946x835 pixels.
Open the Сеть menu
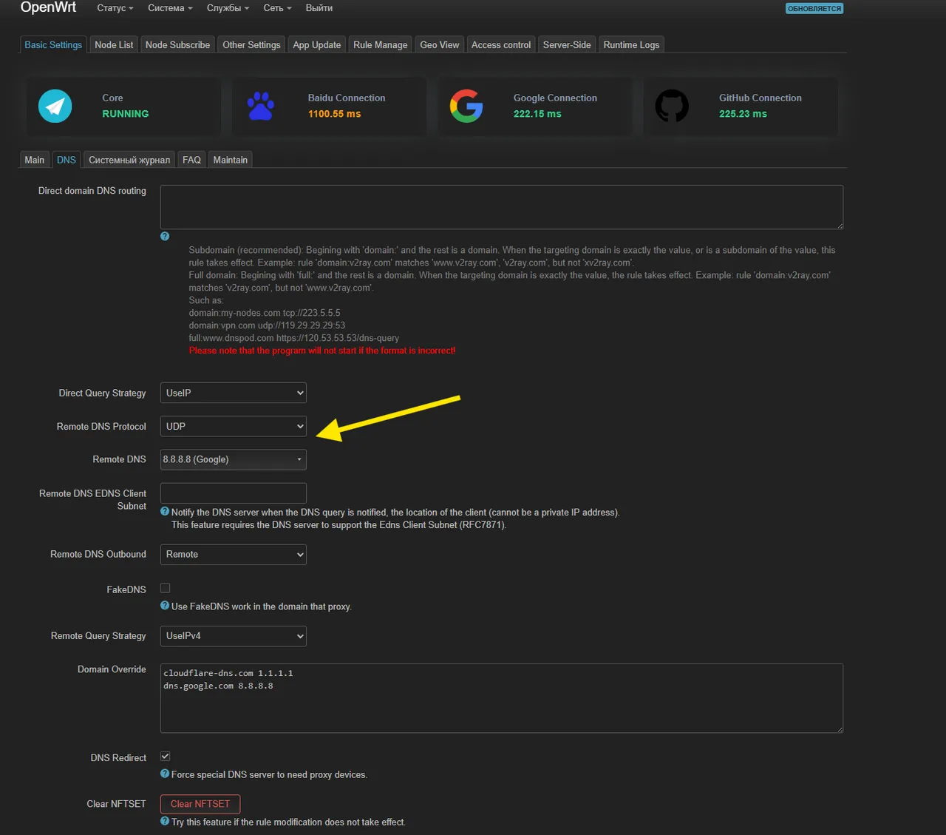pyautogui.click(x=278, y=8)
